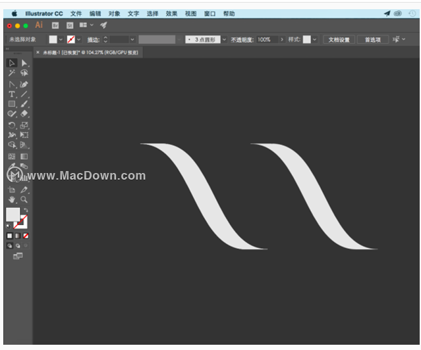Select the Rectangle tool
The width and height of the screenshot is (421, 350).
pyautogui.click(x=12, y=104)
